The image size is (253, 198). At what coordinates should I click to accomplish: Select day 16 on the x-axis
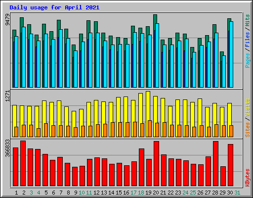126,193
